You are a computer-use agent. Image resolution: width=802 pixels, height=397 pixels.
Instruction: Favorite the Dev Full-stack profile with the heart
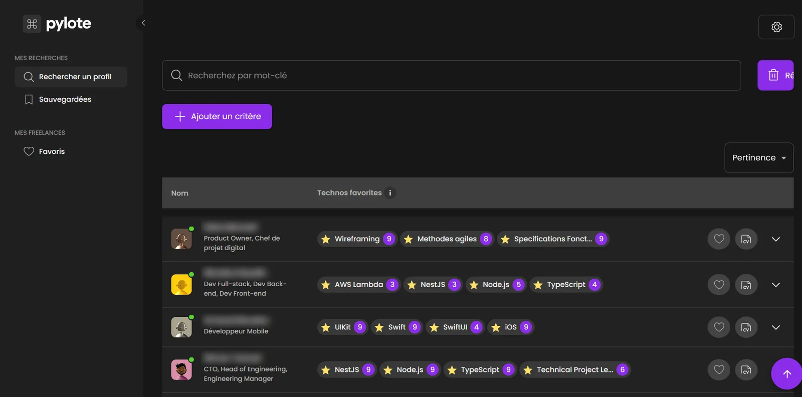point(719,285)
